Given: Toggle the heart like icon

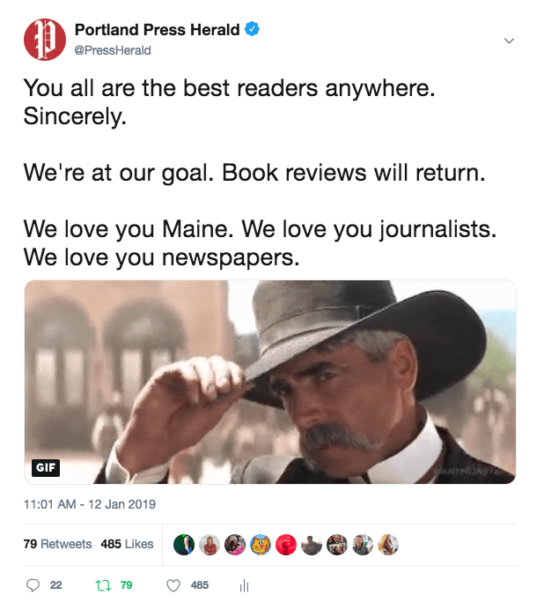Looking at the screenshot, I should tap(173, 585).
